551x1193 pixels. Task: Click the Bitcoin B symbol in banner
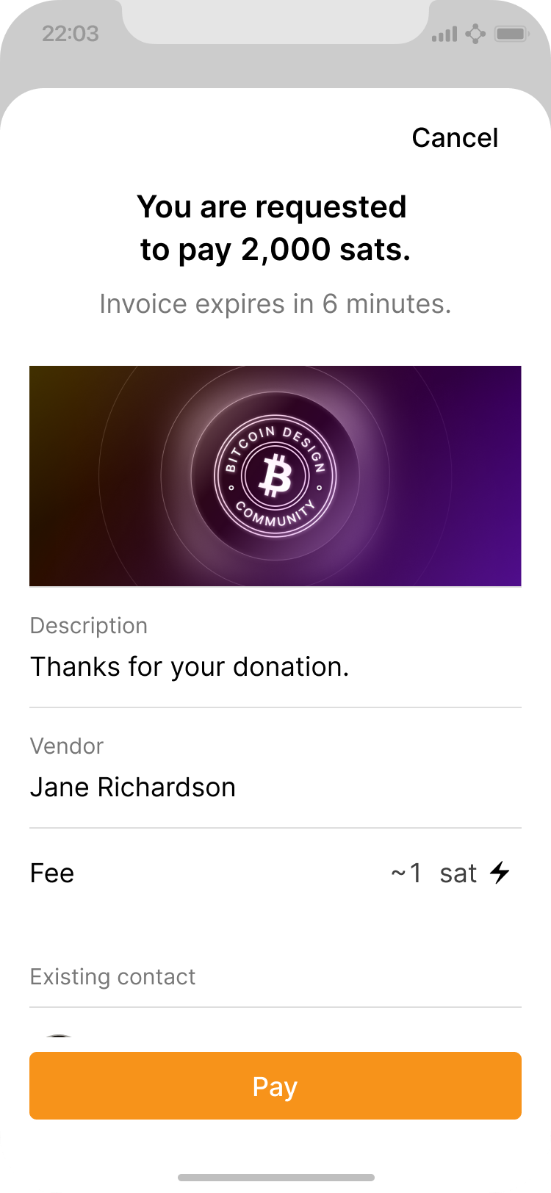(275, 476)
